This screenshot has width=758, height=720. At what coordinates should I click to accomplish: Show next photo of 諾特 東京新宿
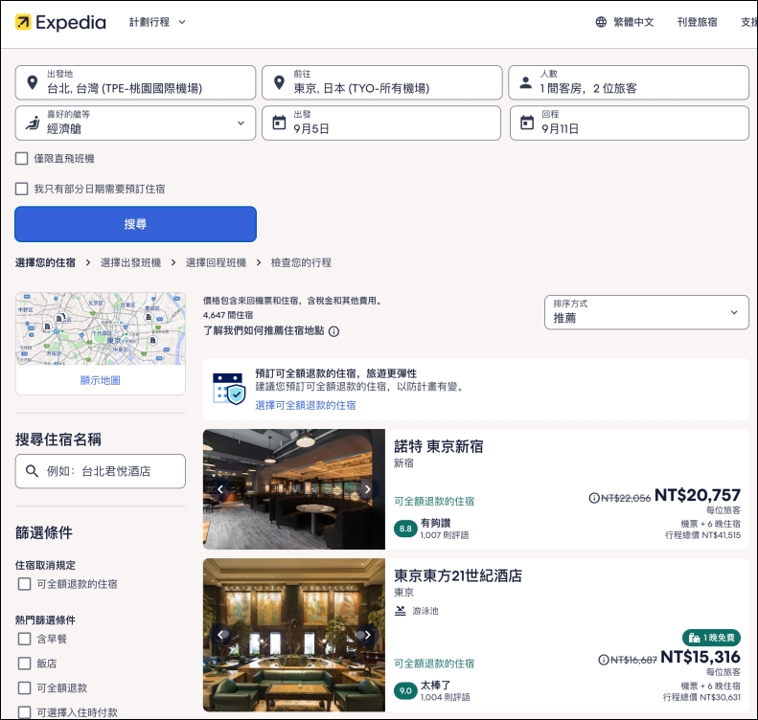[367, 489]
